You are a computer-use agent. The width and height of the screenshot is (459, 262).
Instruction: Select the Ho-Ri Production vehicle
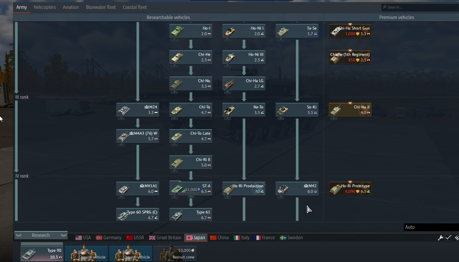(x=244, y=189)
